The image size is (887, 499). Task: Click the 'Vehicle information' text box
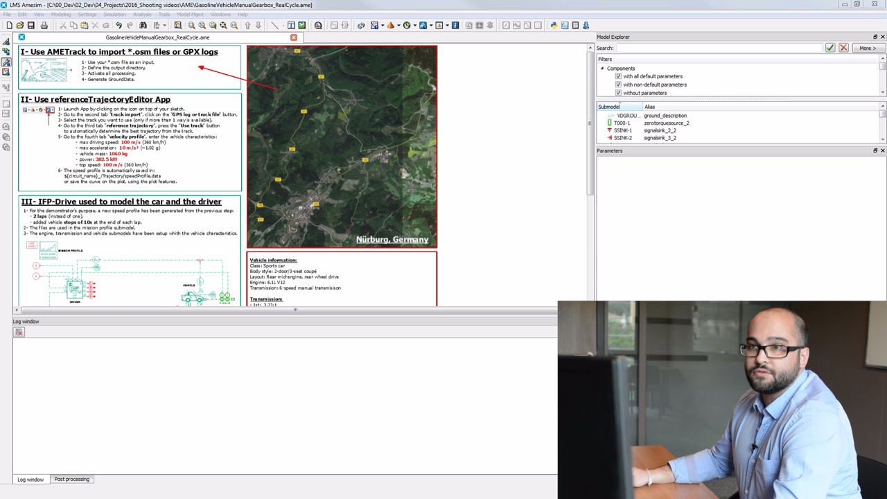342,280
